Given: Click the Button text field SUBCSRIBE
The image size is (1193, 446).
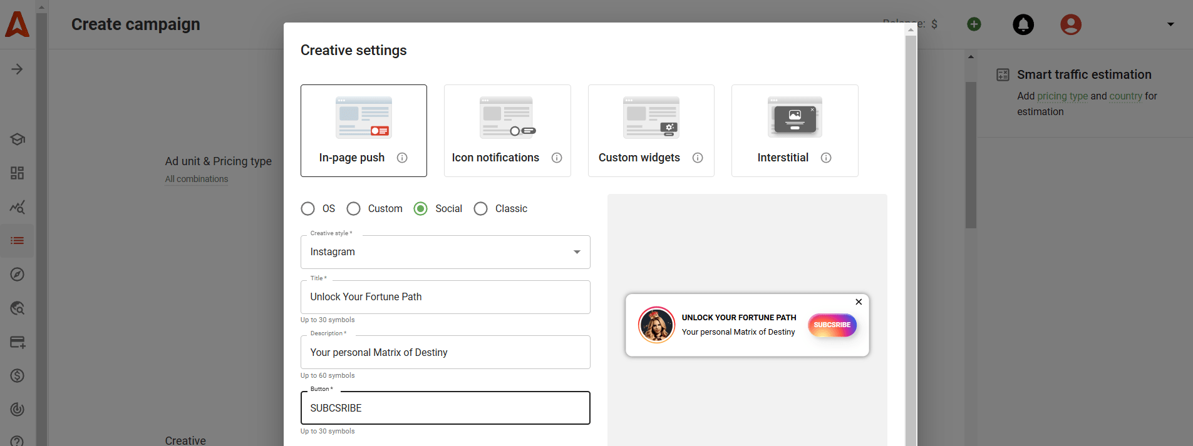Looking at the screenshot, I should click(x=445, y=408).
